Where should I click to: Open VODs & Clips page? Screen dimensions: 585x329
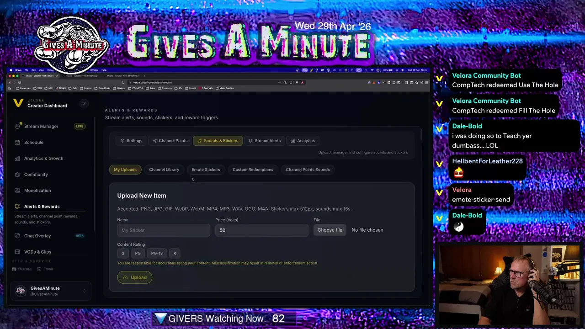pos(37,251)
